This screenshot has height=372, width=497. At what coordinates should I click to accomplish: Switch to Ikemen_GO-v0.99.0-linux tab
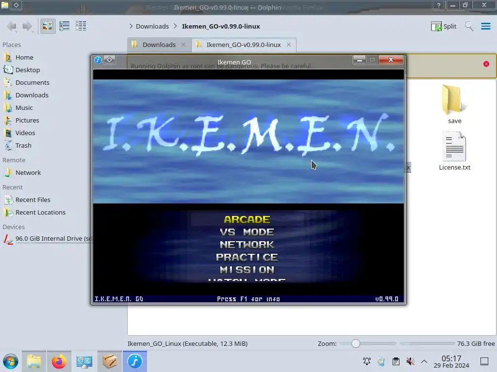[244, 45]
